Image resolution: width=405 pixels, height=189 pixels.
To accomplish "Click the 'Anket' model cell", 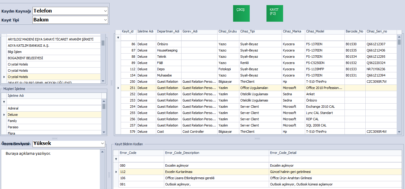I will coord(325,94).
